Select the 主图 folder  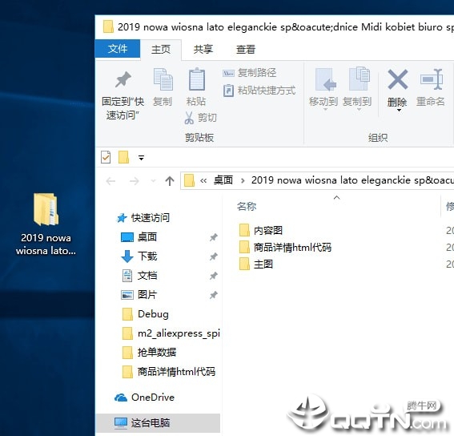pos(256,264)
